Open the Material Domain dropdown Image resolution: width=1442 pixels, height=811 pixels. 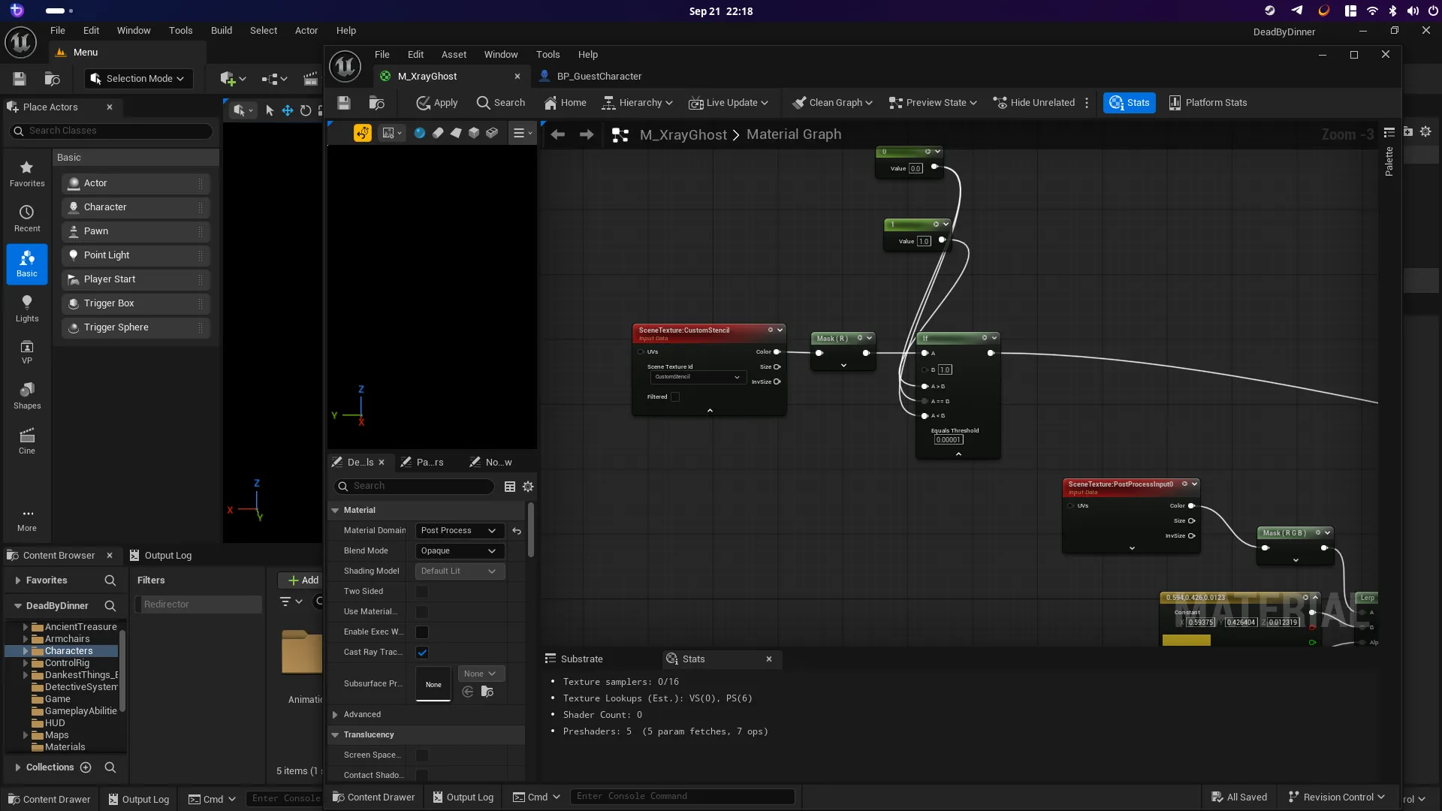pyautogui.click(x=459, y=531)
